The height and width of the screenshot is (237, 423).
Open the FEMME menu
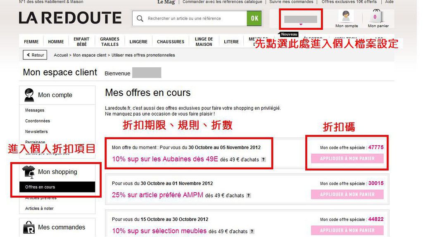[31, 42]
